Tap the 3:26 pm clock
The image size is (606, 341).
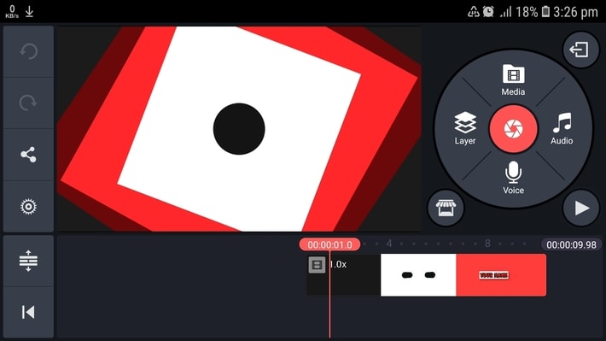pos(575,12)
